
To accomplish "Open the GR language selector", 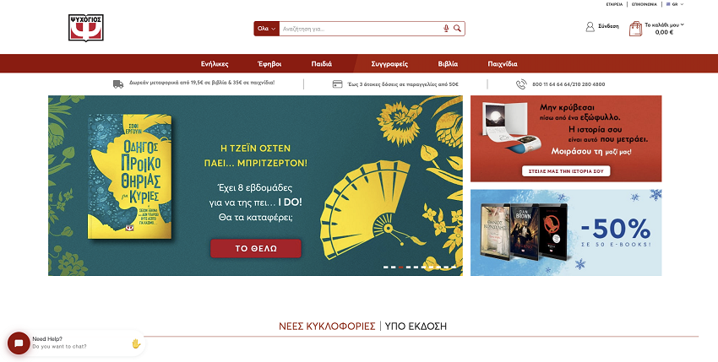I will 675,4.
